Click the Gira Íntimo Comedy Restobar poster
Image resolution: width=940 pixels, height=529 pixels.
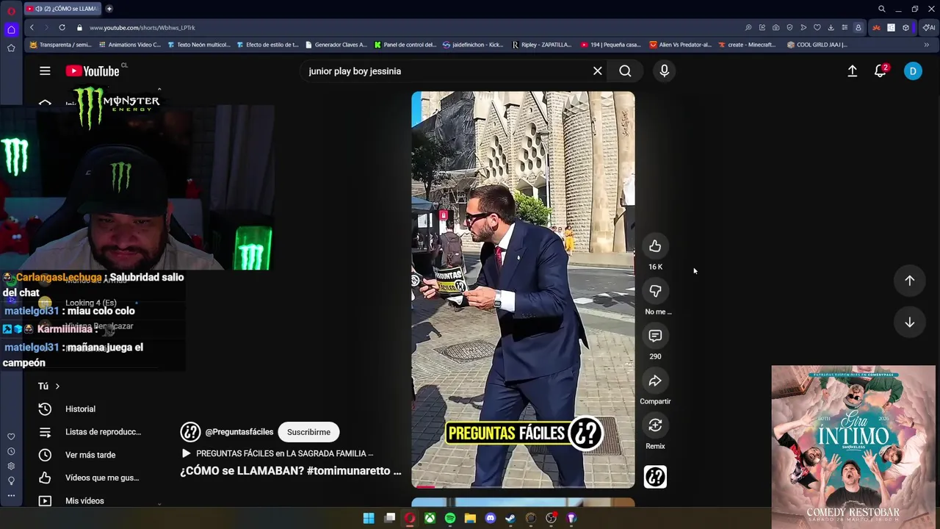(x=853, y=446)
